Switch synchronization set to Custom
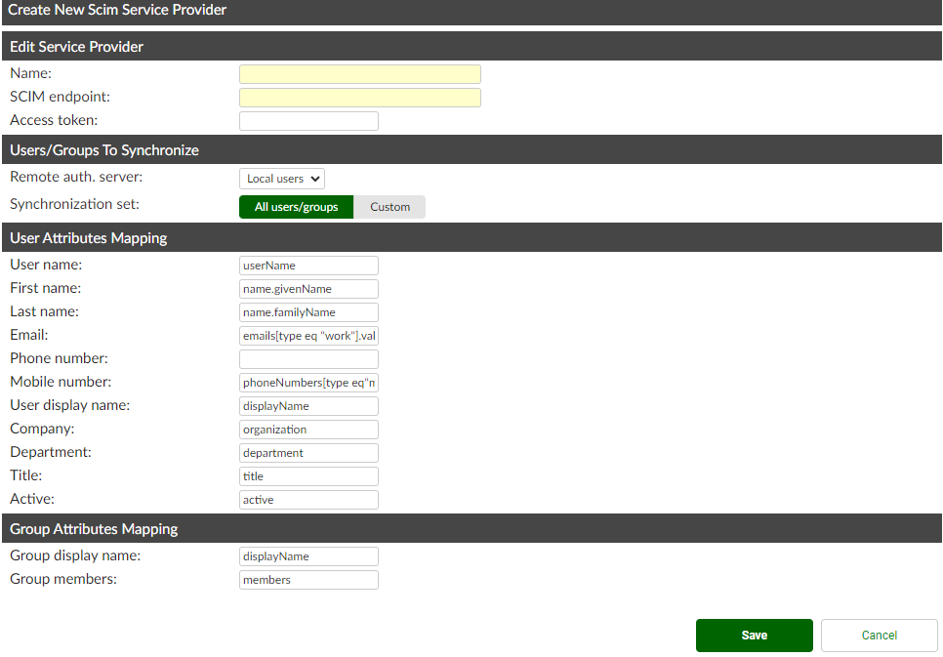 point(389,206)
